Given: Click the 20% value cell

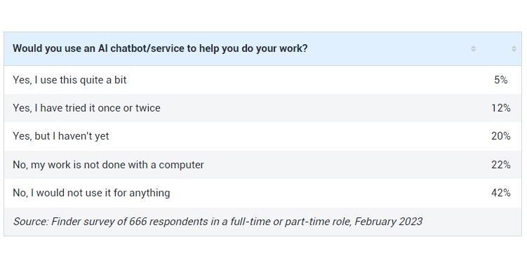Looking at the screenshot, I should pos(501,136).
